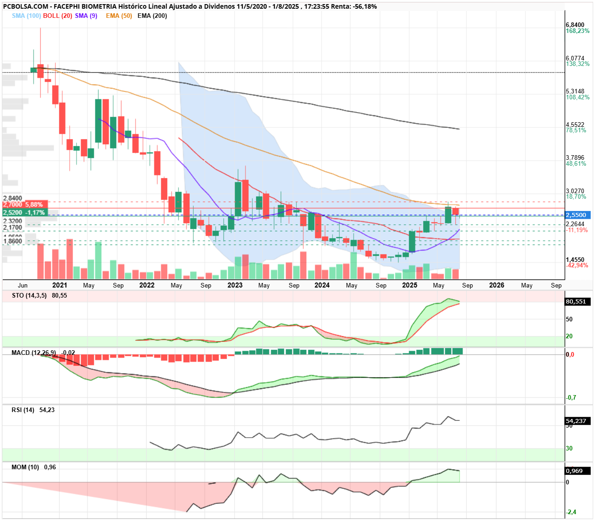Click the 2024 year marker
Screen dimensions: 595x521
click(x=322, y=285)
